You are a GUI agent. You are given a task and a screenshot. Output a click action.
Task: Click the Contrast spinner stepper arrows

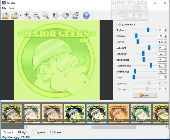pos(165,36)
